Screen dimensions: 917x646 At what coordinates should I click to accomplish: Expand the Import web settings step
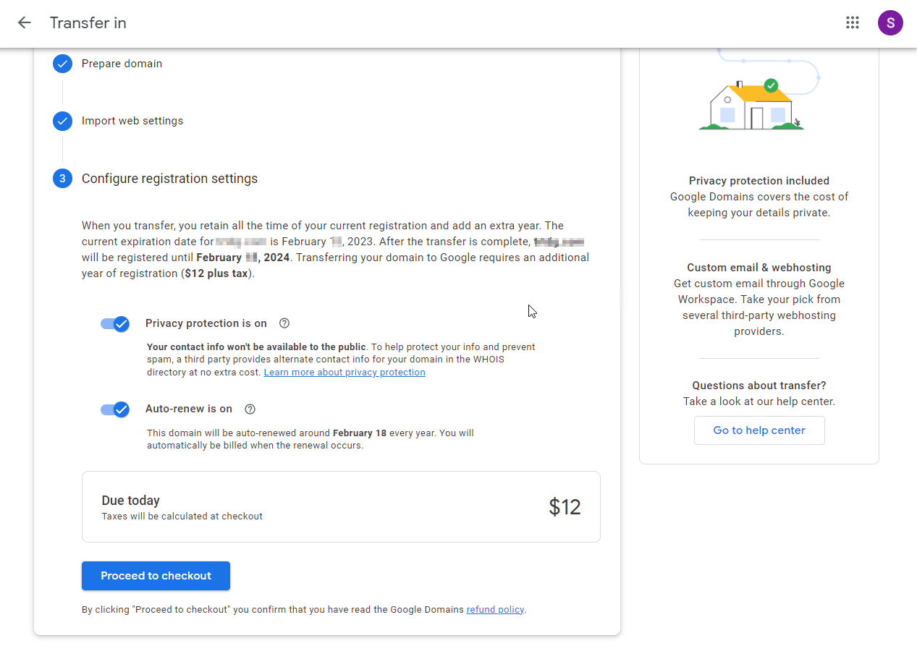click(x=132, y=121)
